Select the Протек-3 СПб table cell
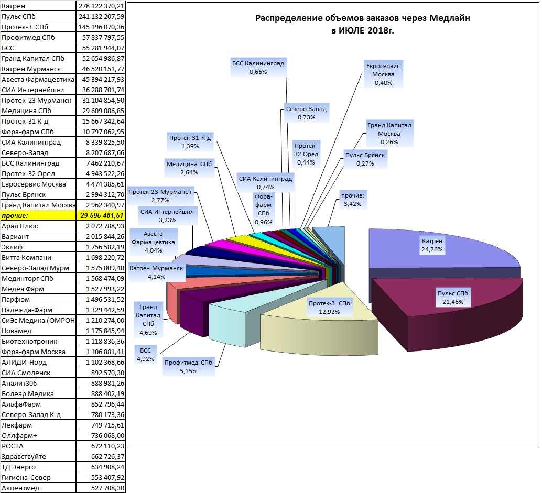This screenshot has width=542, height=493. 38,27
